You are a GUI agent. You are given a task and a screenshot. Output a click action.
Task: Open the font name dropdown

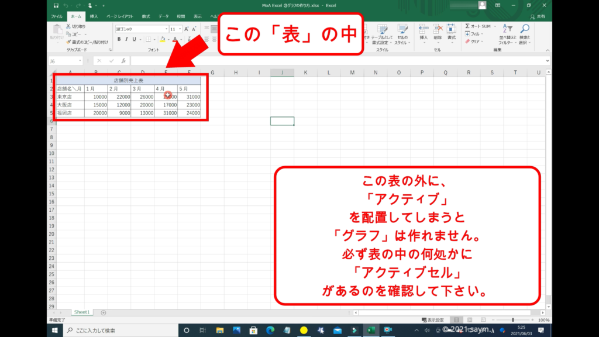point(166,29)
